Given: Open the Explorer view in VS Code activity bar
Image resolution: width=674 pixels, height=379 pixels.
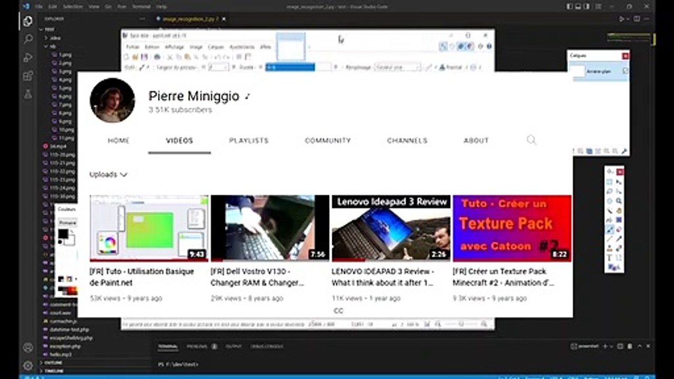Looking at the screenshot, I should [27, 21].
